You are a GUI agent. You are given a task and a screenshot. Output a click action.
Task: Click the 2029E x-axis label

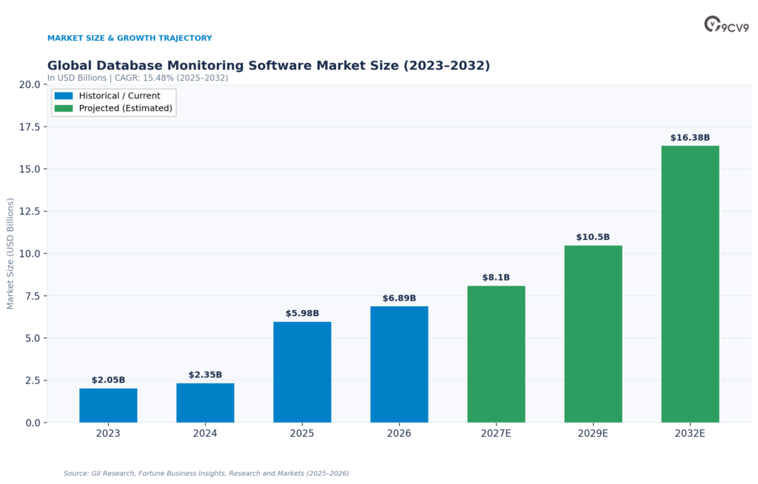[x=593, y=433]
